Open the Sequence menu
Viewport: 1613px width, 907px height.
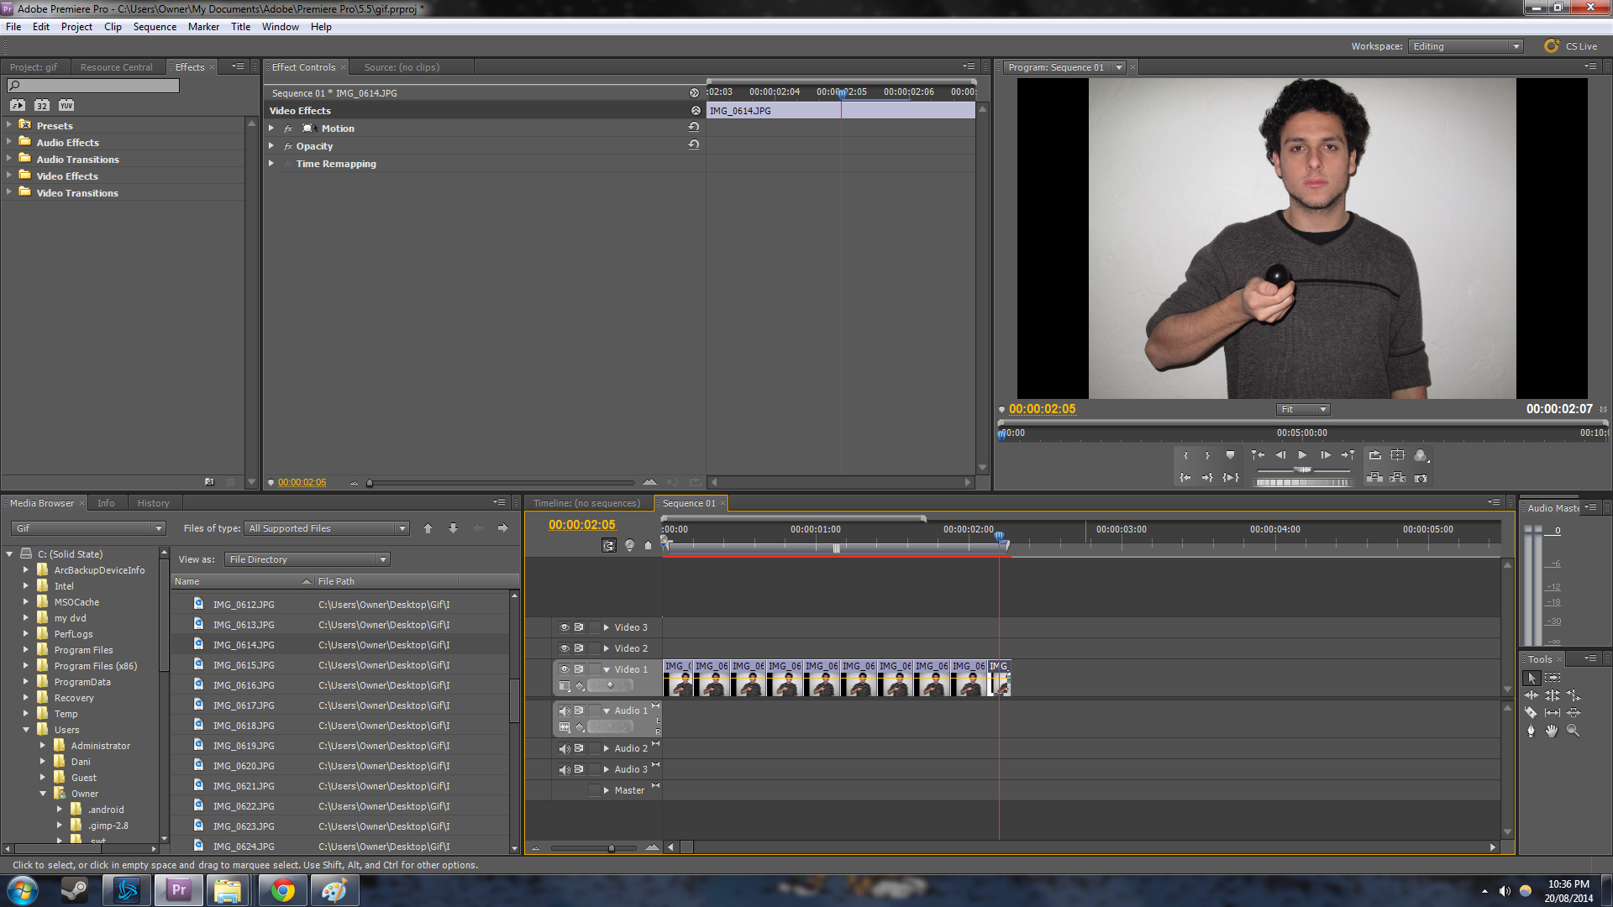coord(155,27)
